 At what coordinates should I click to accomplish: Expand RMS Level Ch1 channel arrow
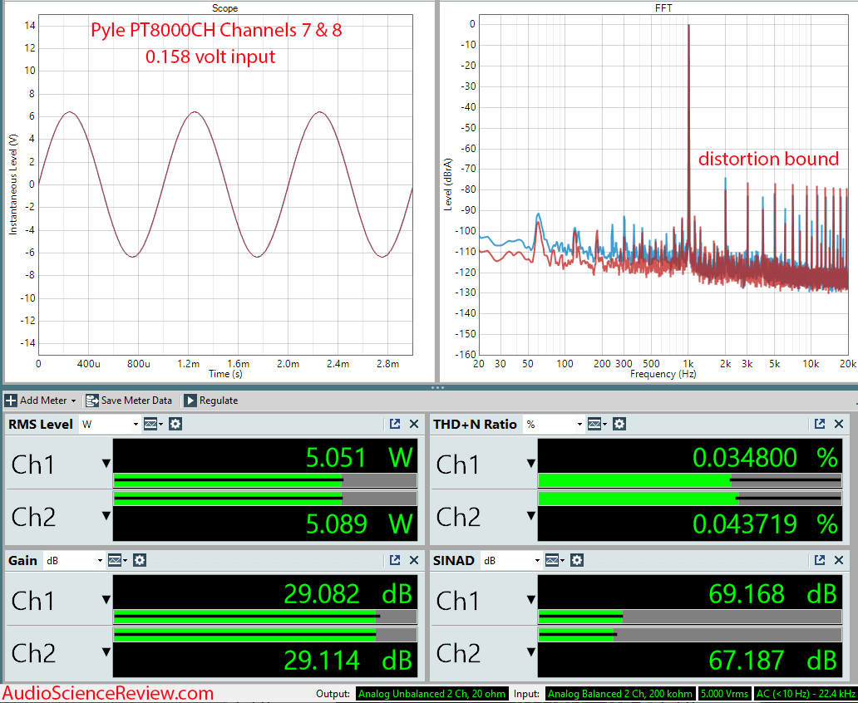pos(106,464)
